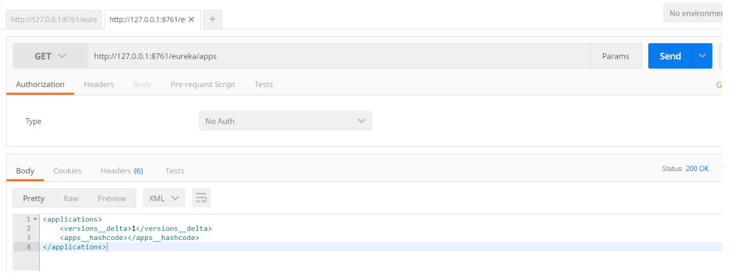Switch to Raw response view
This screenshot has width=739, height=276.
(x=71, y=198)
